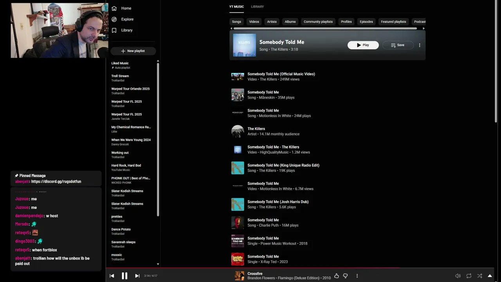Dislike the song Crossfire

pyautogui.click(x=345, y=276)
